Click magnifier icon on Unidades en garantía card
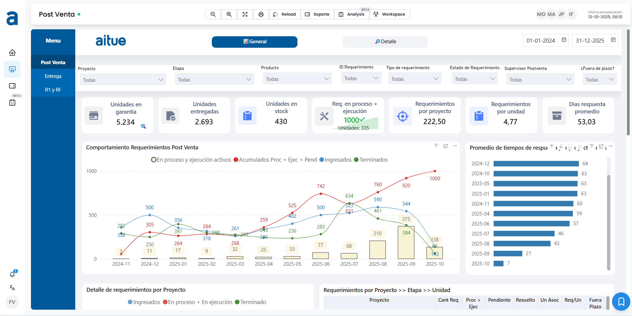Viewport: 632px width, 316px height. (144, 126)
